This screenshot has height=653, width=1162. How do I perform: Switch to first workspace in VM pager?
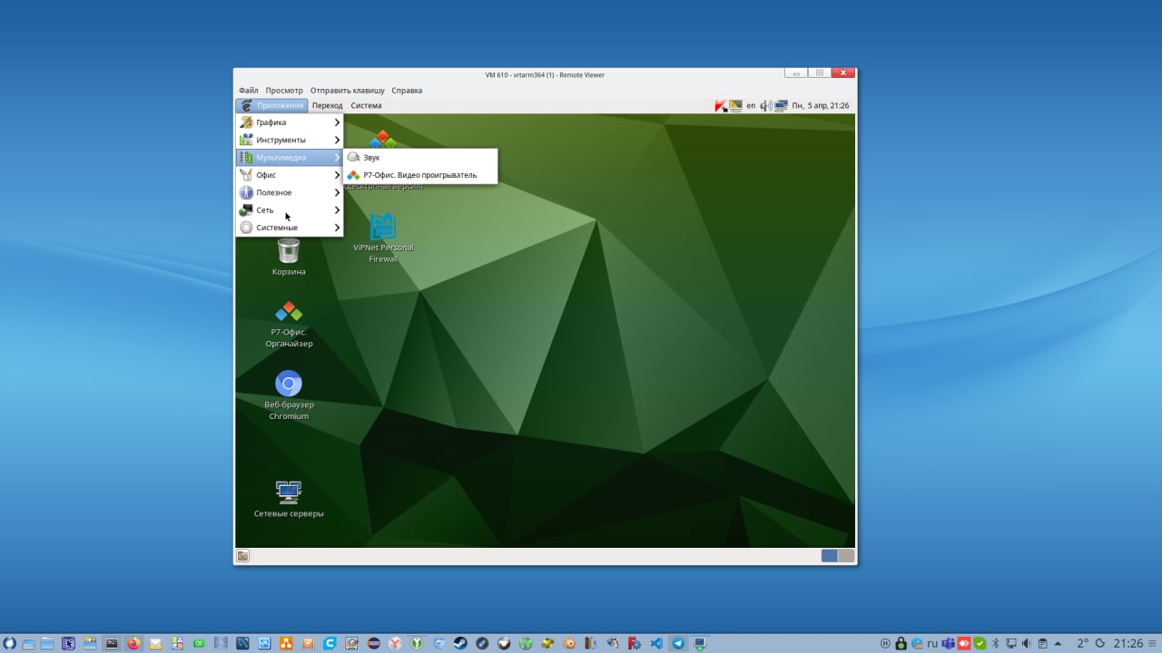(x=829, y=556)
